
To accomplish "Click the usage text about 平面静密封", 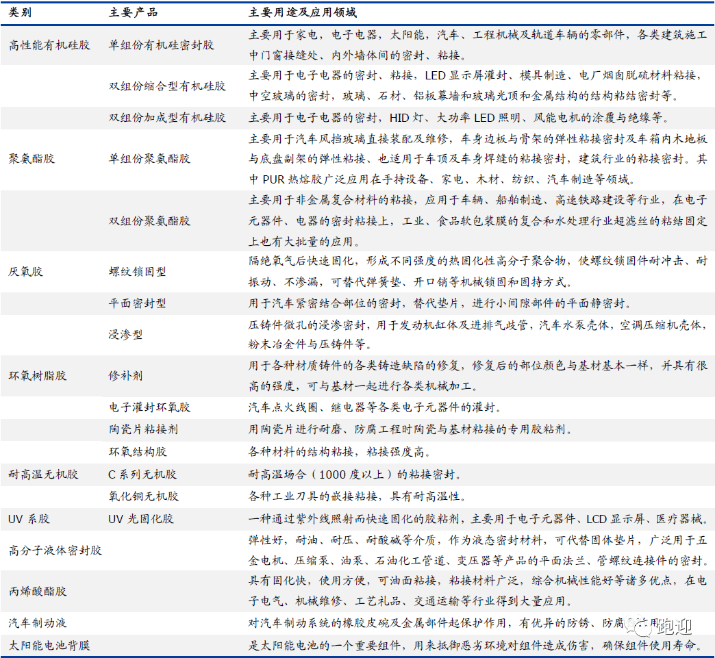I will coord(441,303).
